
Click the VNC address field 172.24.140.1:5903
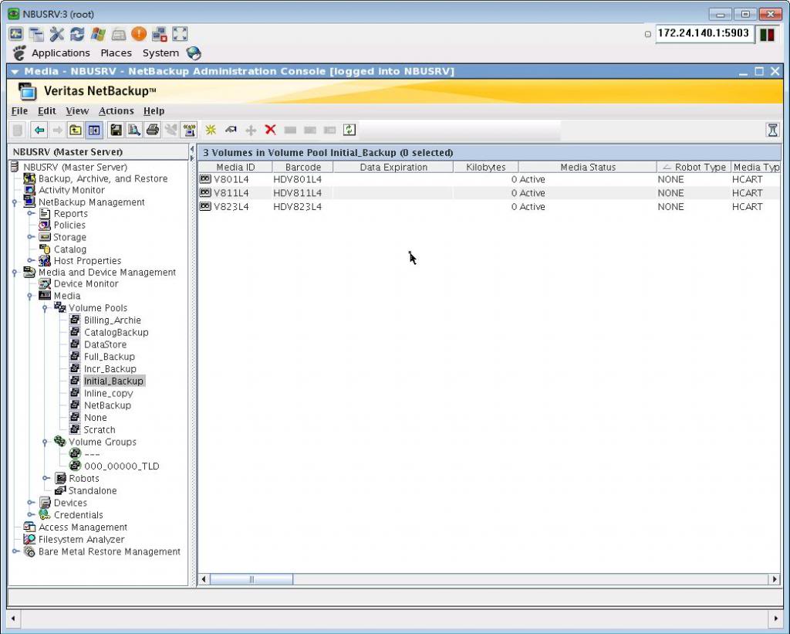pyautogui.click(x=704, y=33)
